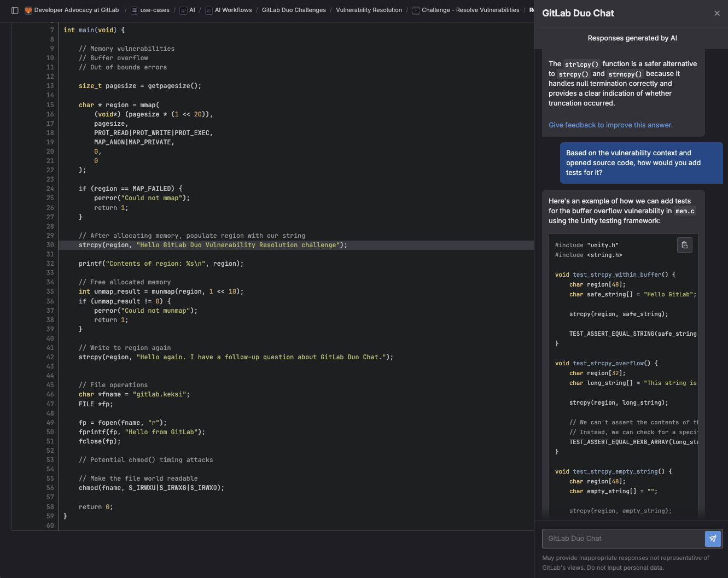728x578 pixels.
Task: Open Developer Advocacy at GitLab breadcrumb
Action: 77,10
